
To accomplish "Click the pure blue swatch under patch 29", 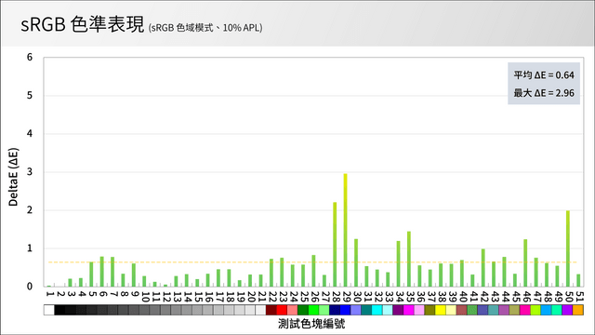I will (x=345, y=310).
